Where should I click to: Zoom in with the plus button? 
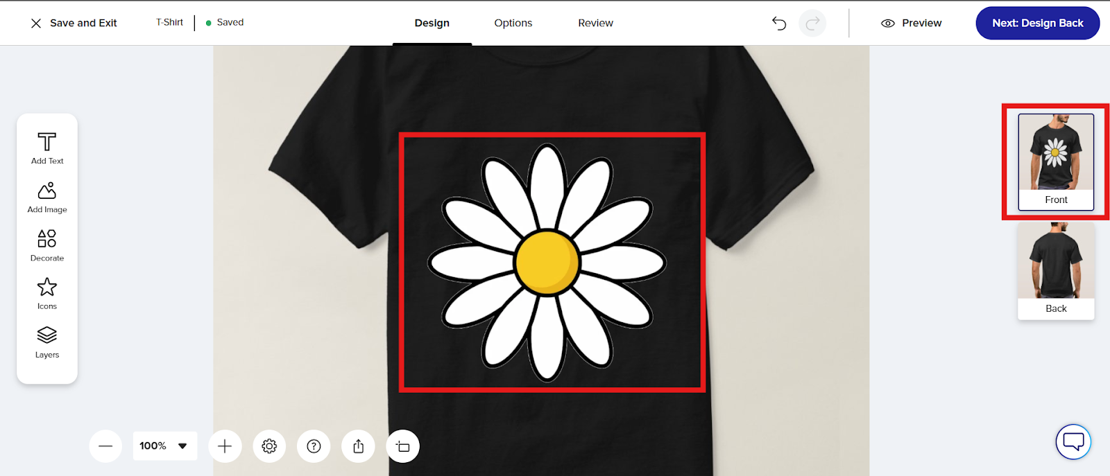tap(225, 446)
